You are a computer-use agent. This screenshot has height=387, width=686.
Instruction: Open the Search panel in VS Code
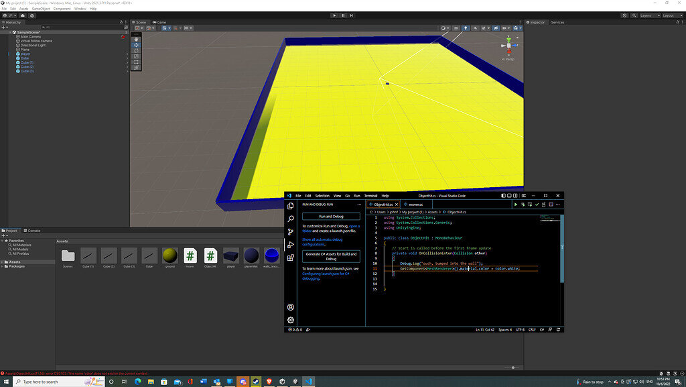(291, 220)
